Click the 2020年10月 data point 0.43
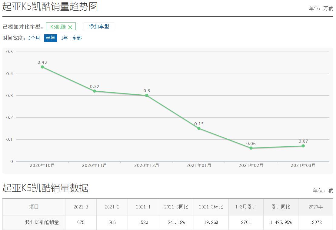The height and width of the screenshot is (230, 336). pos(42,67)
